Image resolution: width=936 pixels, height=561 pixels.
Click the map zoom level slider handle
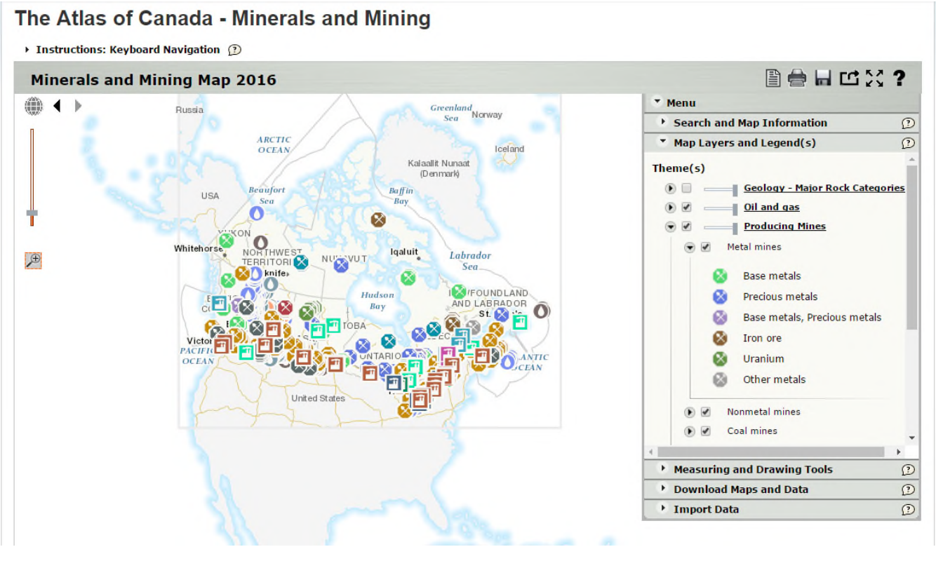[32, 212]
